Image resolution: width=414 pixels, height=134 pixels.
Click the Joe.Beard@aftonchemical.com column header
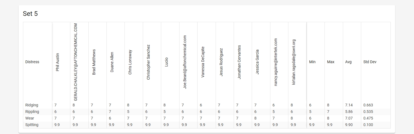click(x=185, y=62)
